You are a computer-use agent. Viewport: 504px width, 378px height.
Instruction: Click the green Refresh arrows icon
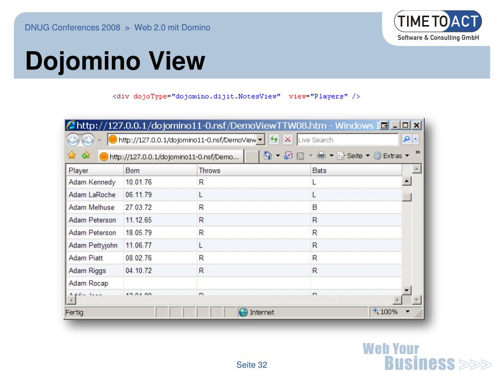274,139
